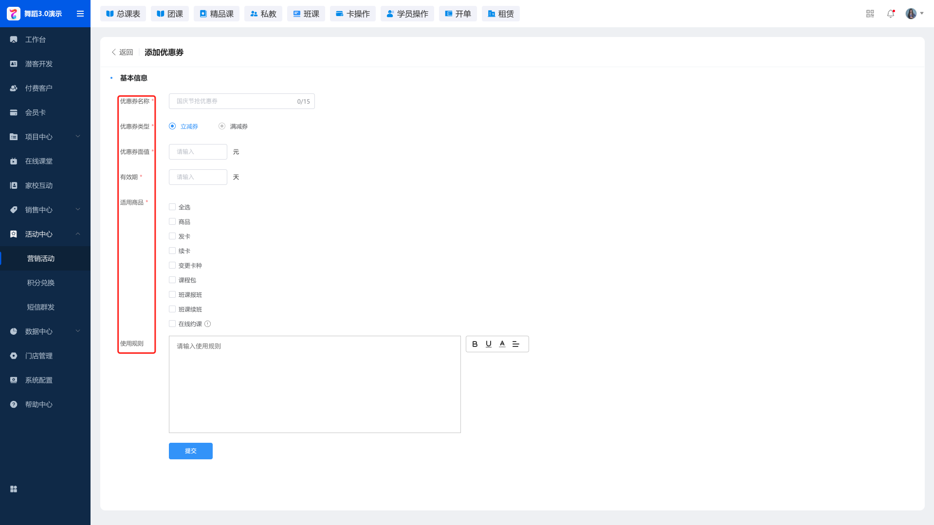
Task: Click the 返回 back link
Action: [122, 52]
